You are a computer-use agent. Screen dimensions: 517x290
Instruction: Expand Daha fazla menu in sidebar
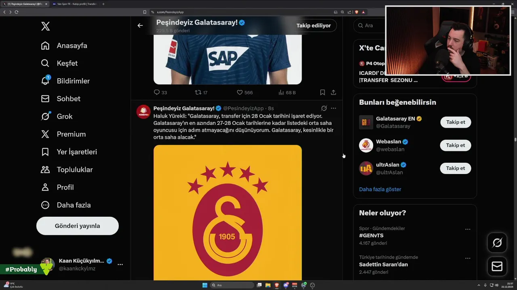click(65, 205)
